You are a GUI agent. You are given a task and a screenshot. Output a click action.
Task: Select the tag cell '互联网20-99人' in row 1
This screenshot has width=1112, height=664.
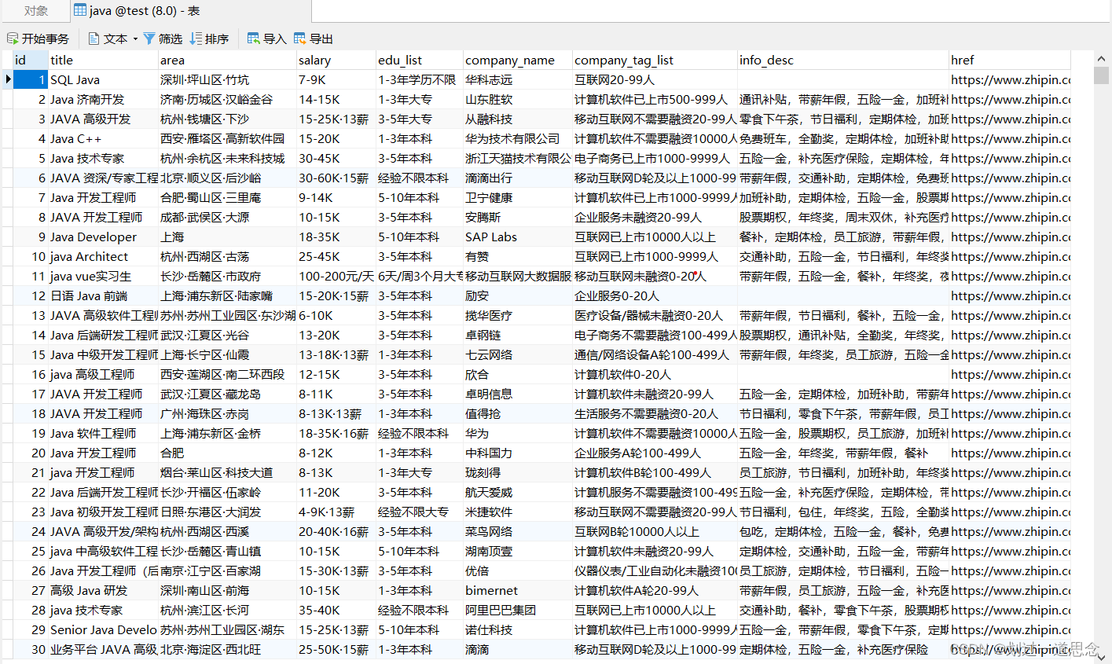coord(655,79)
